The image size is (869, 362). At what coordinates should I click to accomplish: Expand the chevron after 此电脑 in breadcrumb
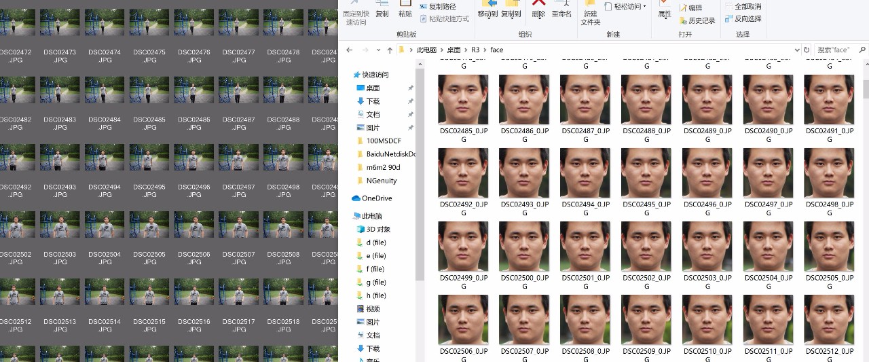[442, 50]
